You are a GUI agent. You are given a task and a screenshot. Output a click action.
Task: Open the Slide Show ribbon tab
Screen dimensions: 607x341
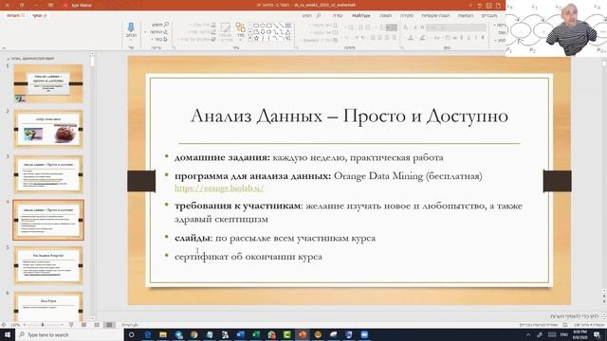tap(435, 15)
